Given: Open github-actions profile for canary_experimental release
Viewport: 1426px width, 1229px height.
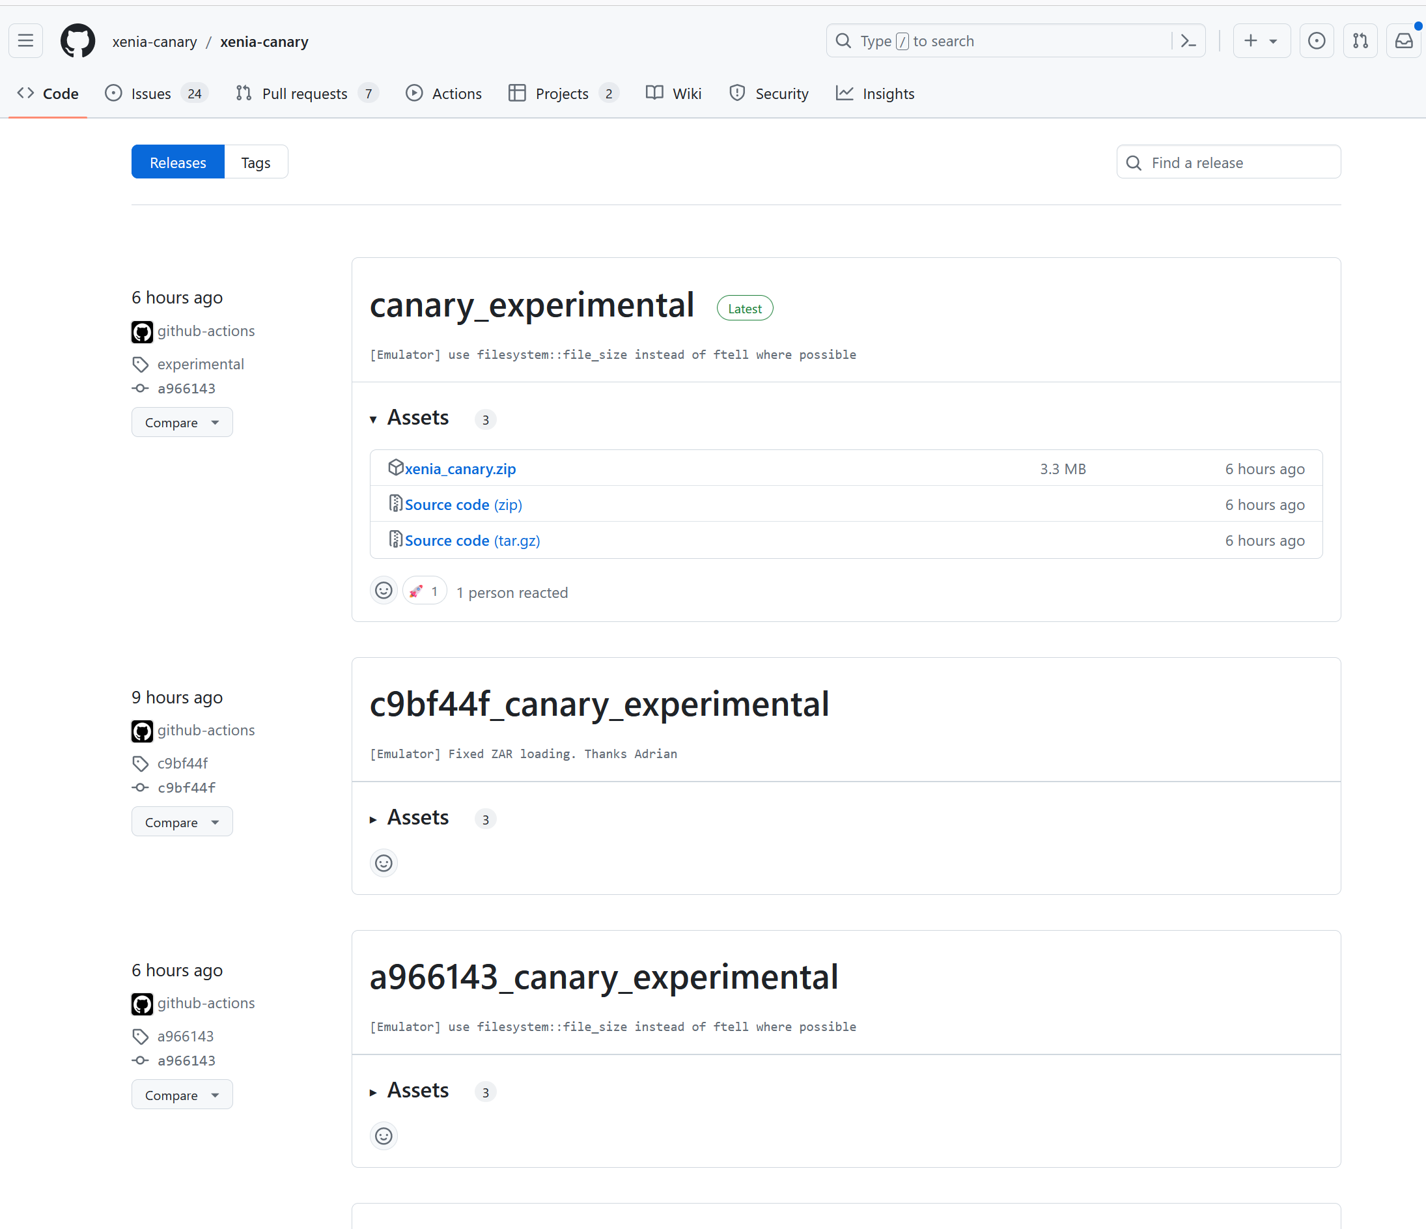Looking at the screenshot, I should click(x=206, y=331).
